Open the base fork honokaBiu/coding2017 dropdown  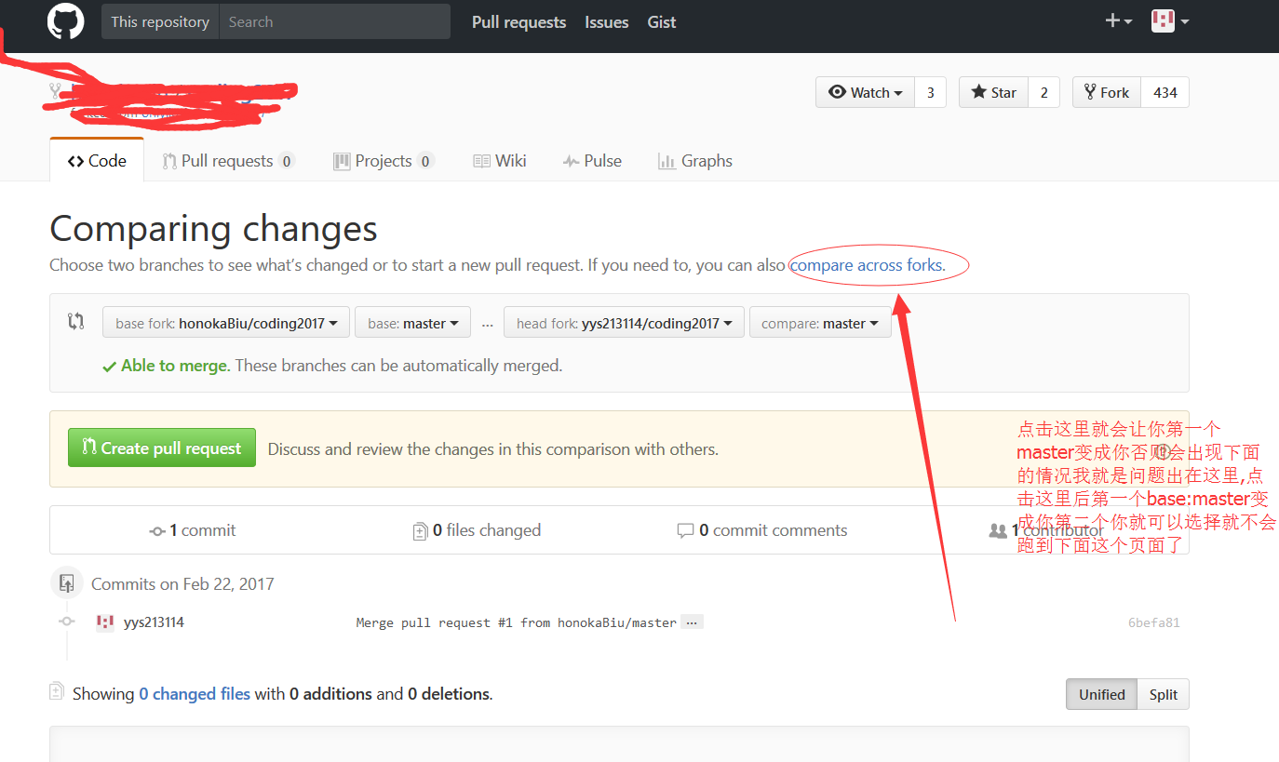pos(226,323)
